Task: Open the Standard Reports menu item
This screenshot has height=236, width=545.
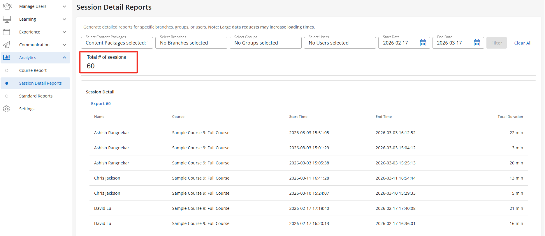Action: pos(36,96)
